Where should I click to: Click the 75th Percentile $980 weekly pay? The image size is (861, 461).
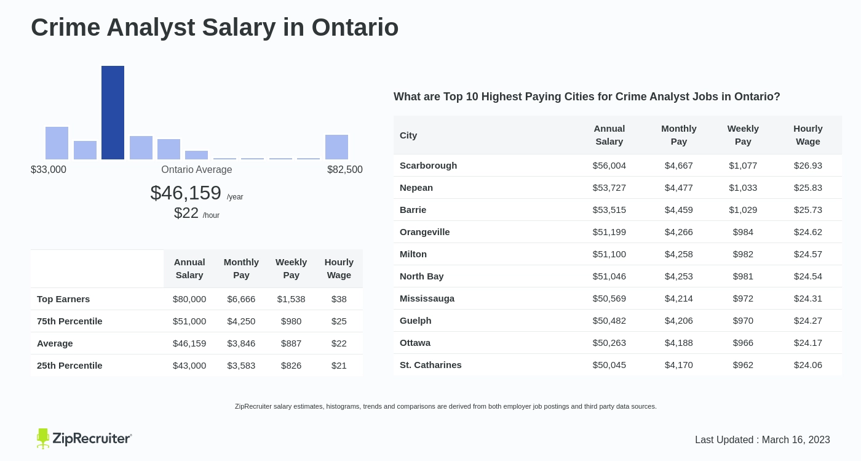291,321
